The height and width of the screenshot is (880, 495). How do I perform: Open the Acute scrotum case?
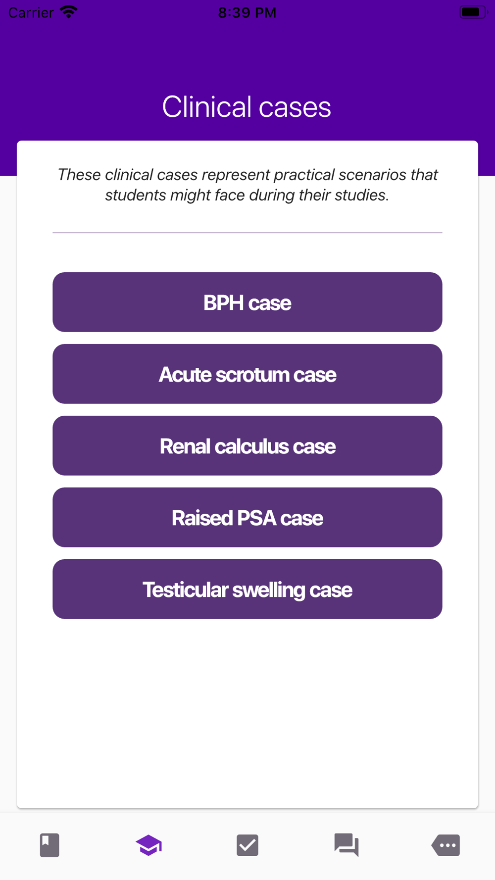point(247,374)
